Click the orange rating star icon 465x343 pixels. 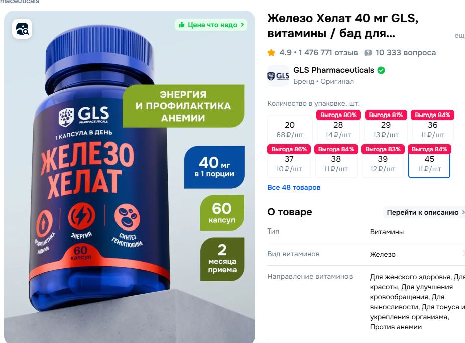(271, 53)
